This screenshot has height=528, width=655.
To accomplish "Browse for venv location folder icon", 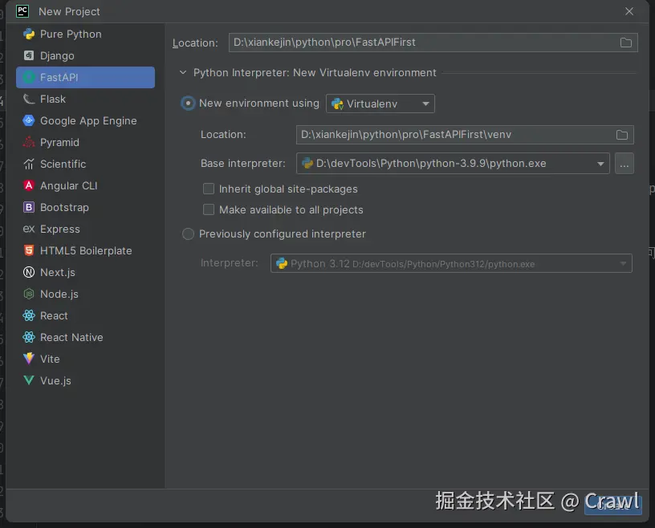I will coord(622,135).
